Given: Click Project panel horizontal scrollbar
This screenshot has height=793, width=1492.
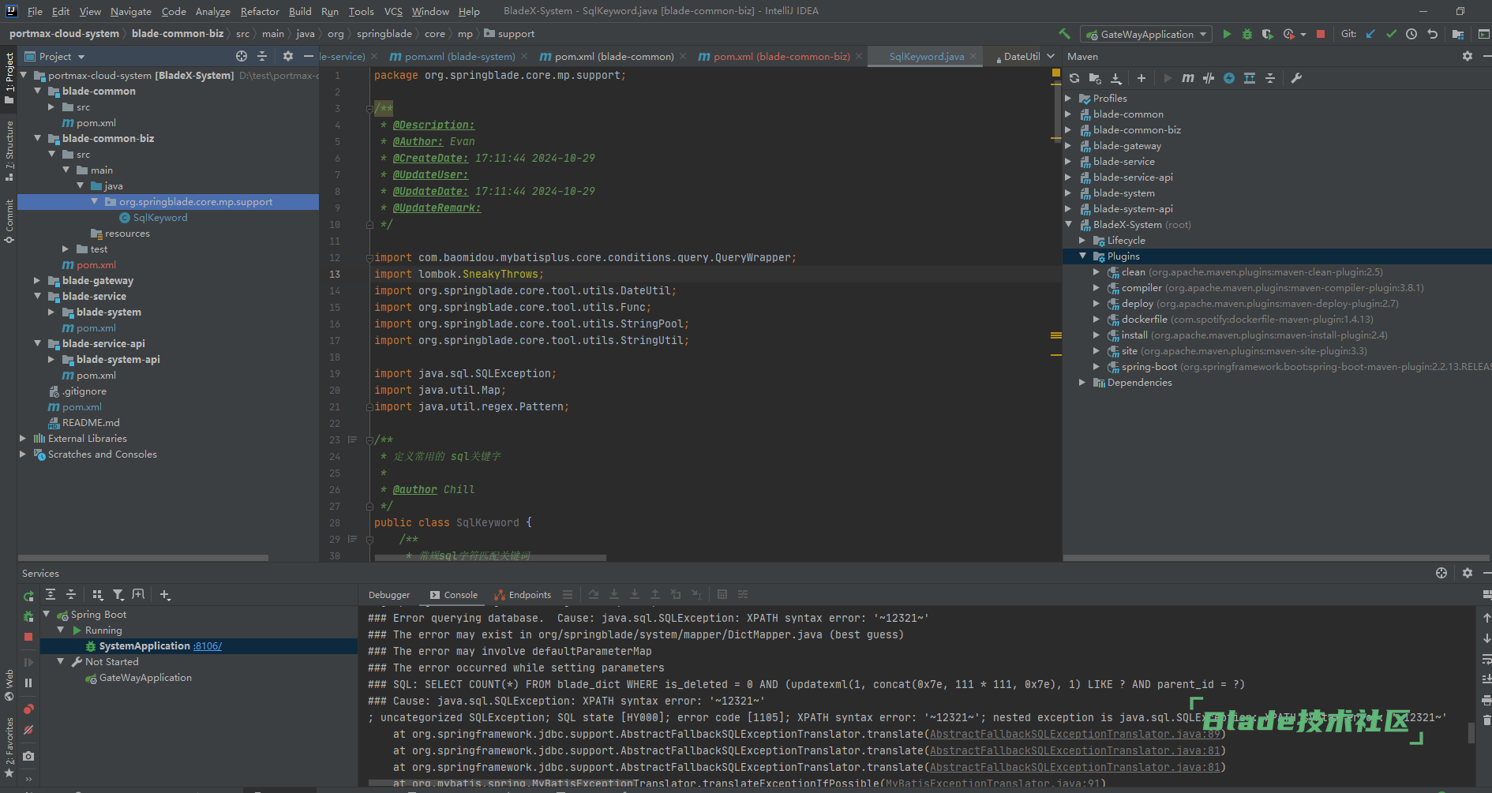Looking at the screenshot, I should tap(142, 557).
